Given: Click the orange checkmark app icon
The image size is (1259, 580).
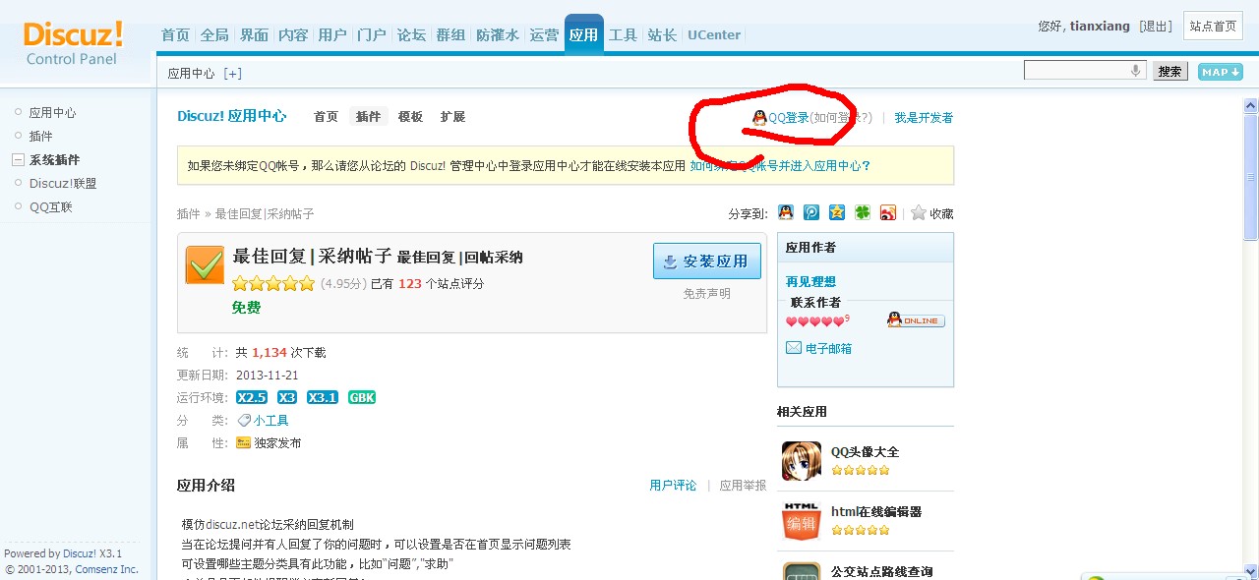Looking at the screenshot, I should 205,264.
